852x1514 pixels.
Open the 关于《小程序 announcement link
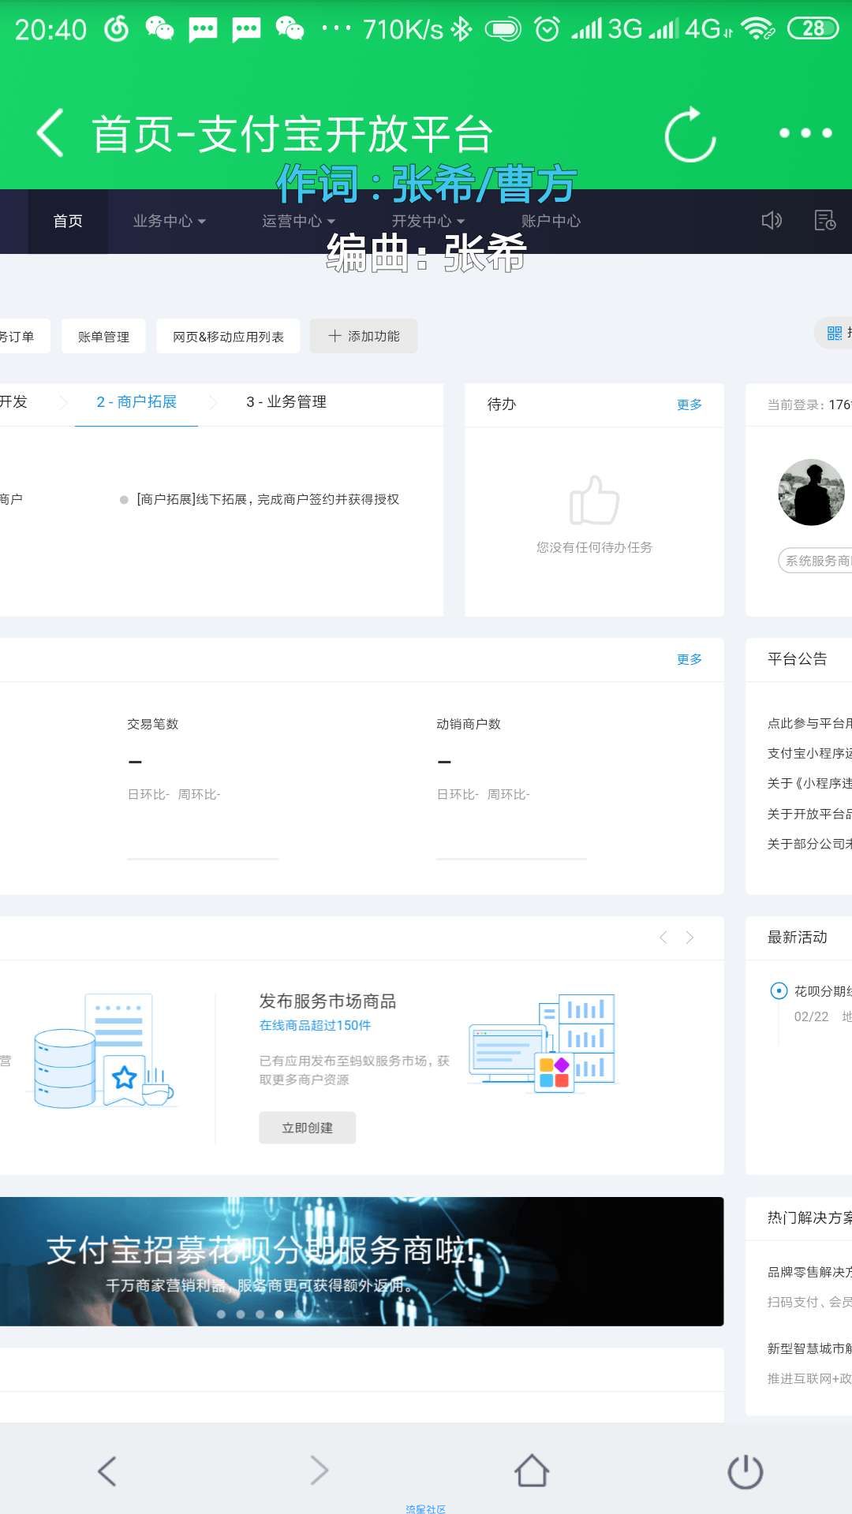[x=809, y=783]
